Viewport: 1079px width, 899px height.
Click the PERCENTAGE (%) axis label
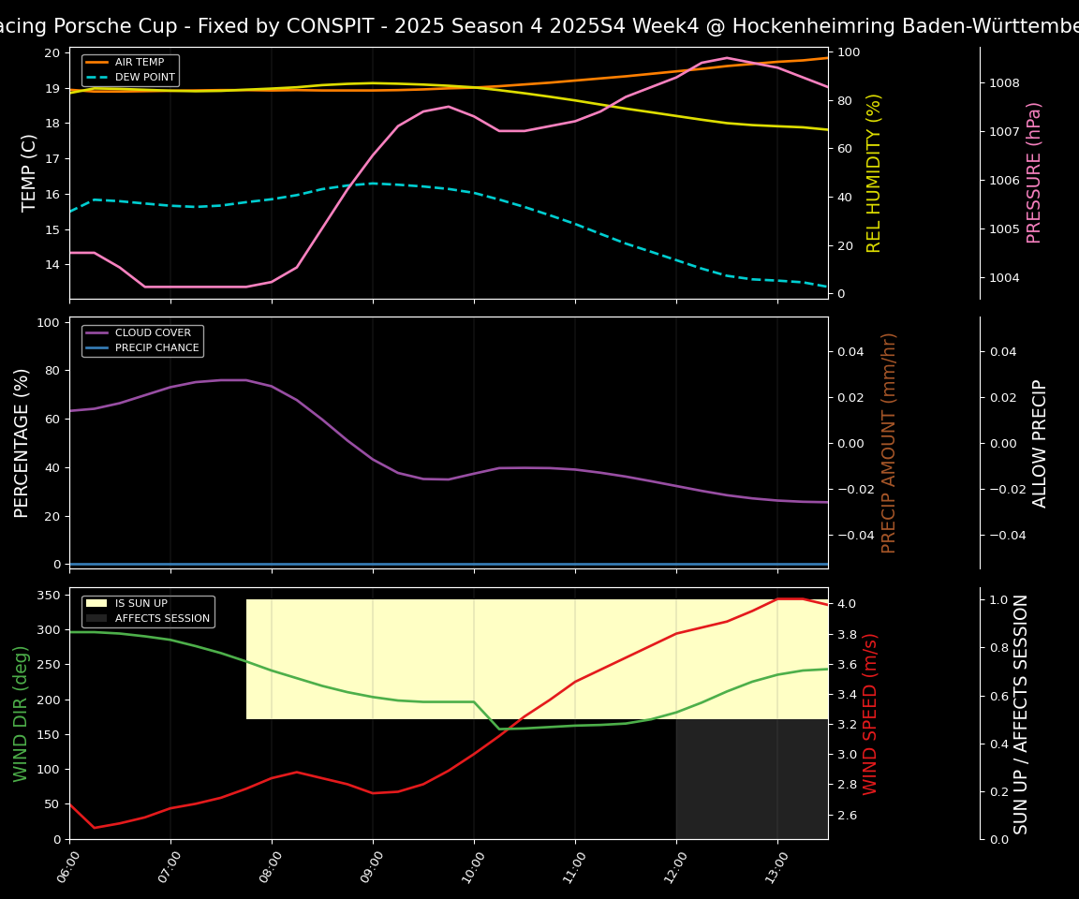(22, 443)
